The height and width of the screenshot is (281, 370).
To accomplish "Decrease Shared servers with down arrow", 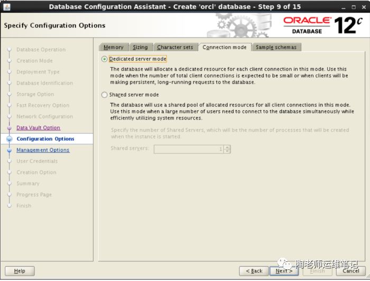I will [x=227, y=151].
